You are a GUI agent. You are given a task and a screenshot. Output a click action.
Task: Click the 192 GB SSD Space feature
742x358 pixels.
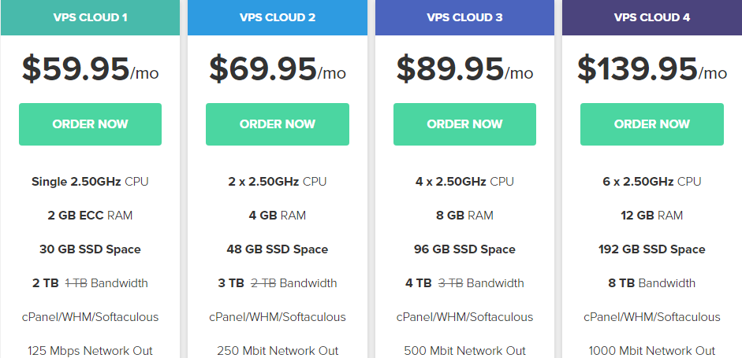coord(651,249)
